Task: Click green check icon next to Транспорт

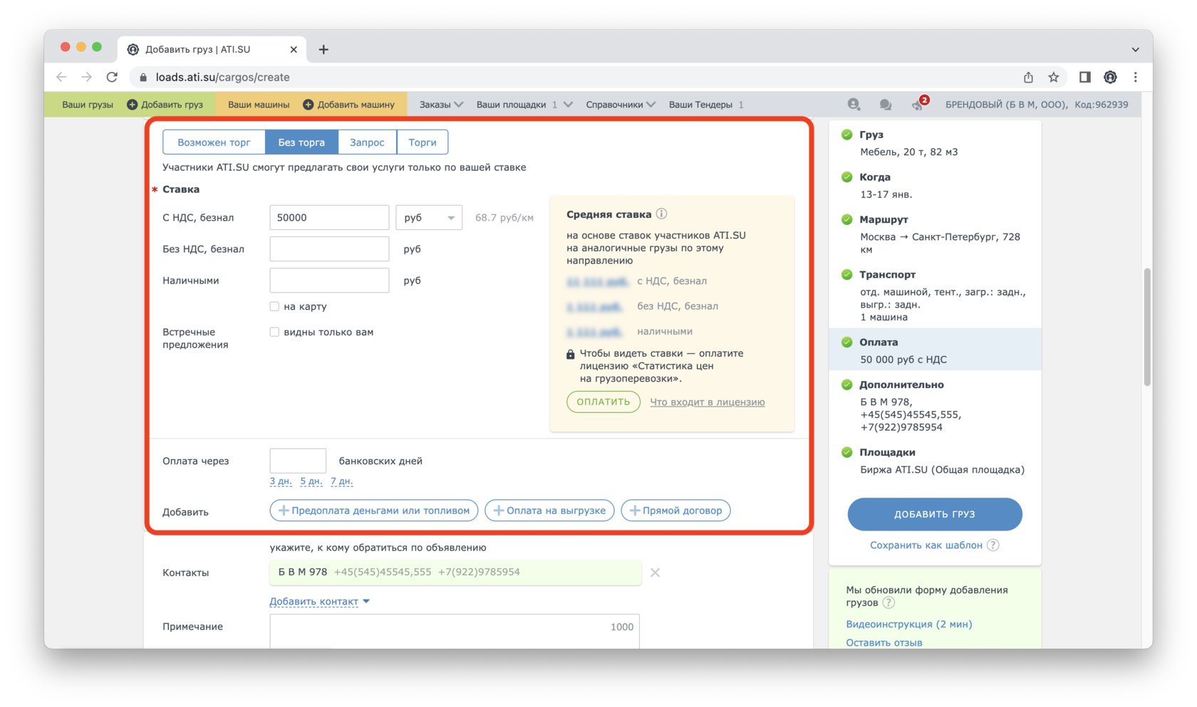Action: (x=846, y=274)
